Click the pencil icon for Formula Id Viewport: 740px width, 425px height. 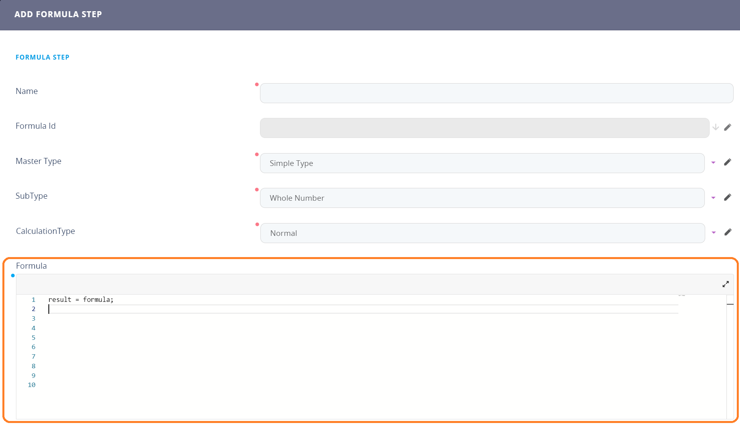coord(728,127)
